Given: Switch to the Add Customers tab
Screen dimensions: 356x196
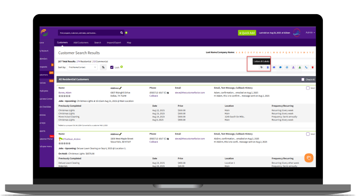Looking at the screenshot, I should tap(80, 42).
